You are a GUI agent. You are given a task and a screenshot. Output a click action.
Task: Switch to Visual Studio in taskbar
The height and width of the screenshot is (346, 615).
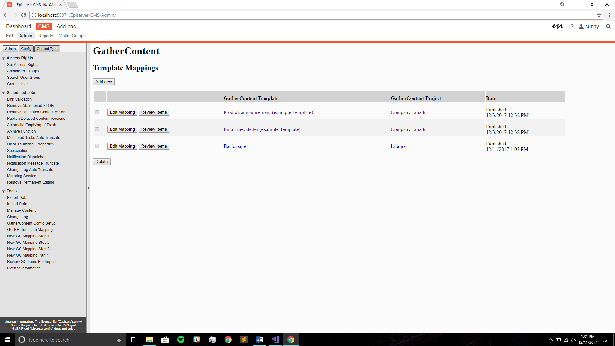(275, 340)
